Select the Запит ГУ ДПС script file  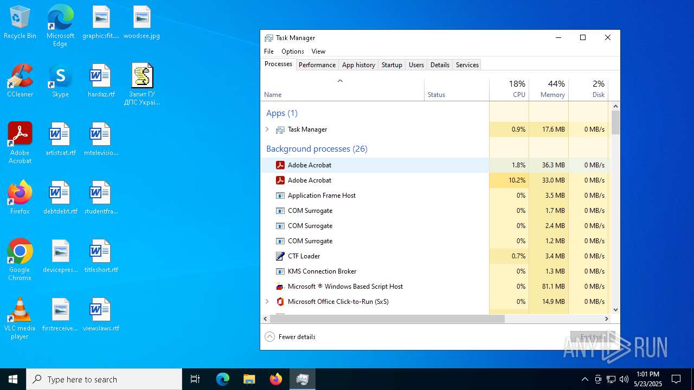[x=142, y=85]
